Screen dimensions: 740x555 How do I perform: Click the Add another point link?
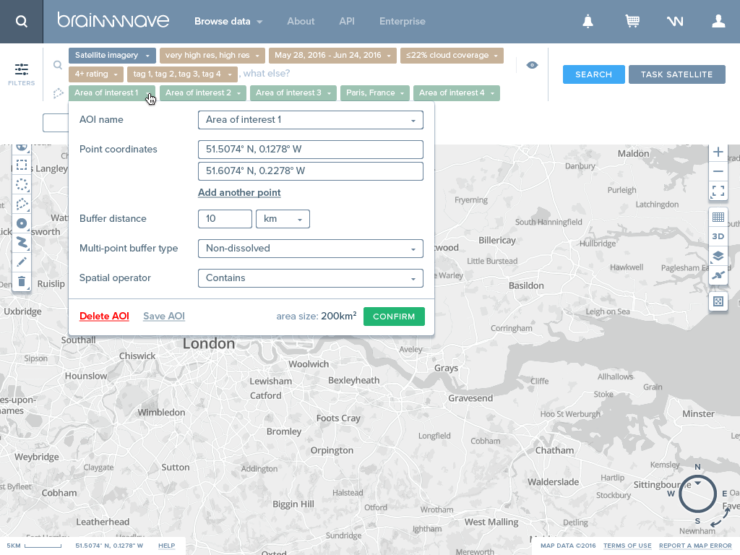point(239,192)
